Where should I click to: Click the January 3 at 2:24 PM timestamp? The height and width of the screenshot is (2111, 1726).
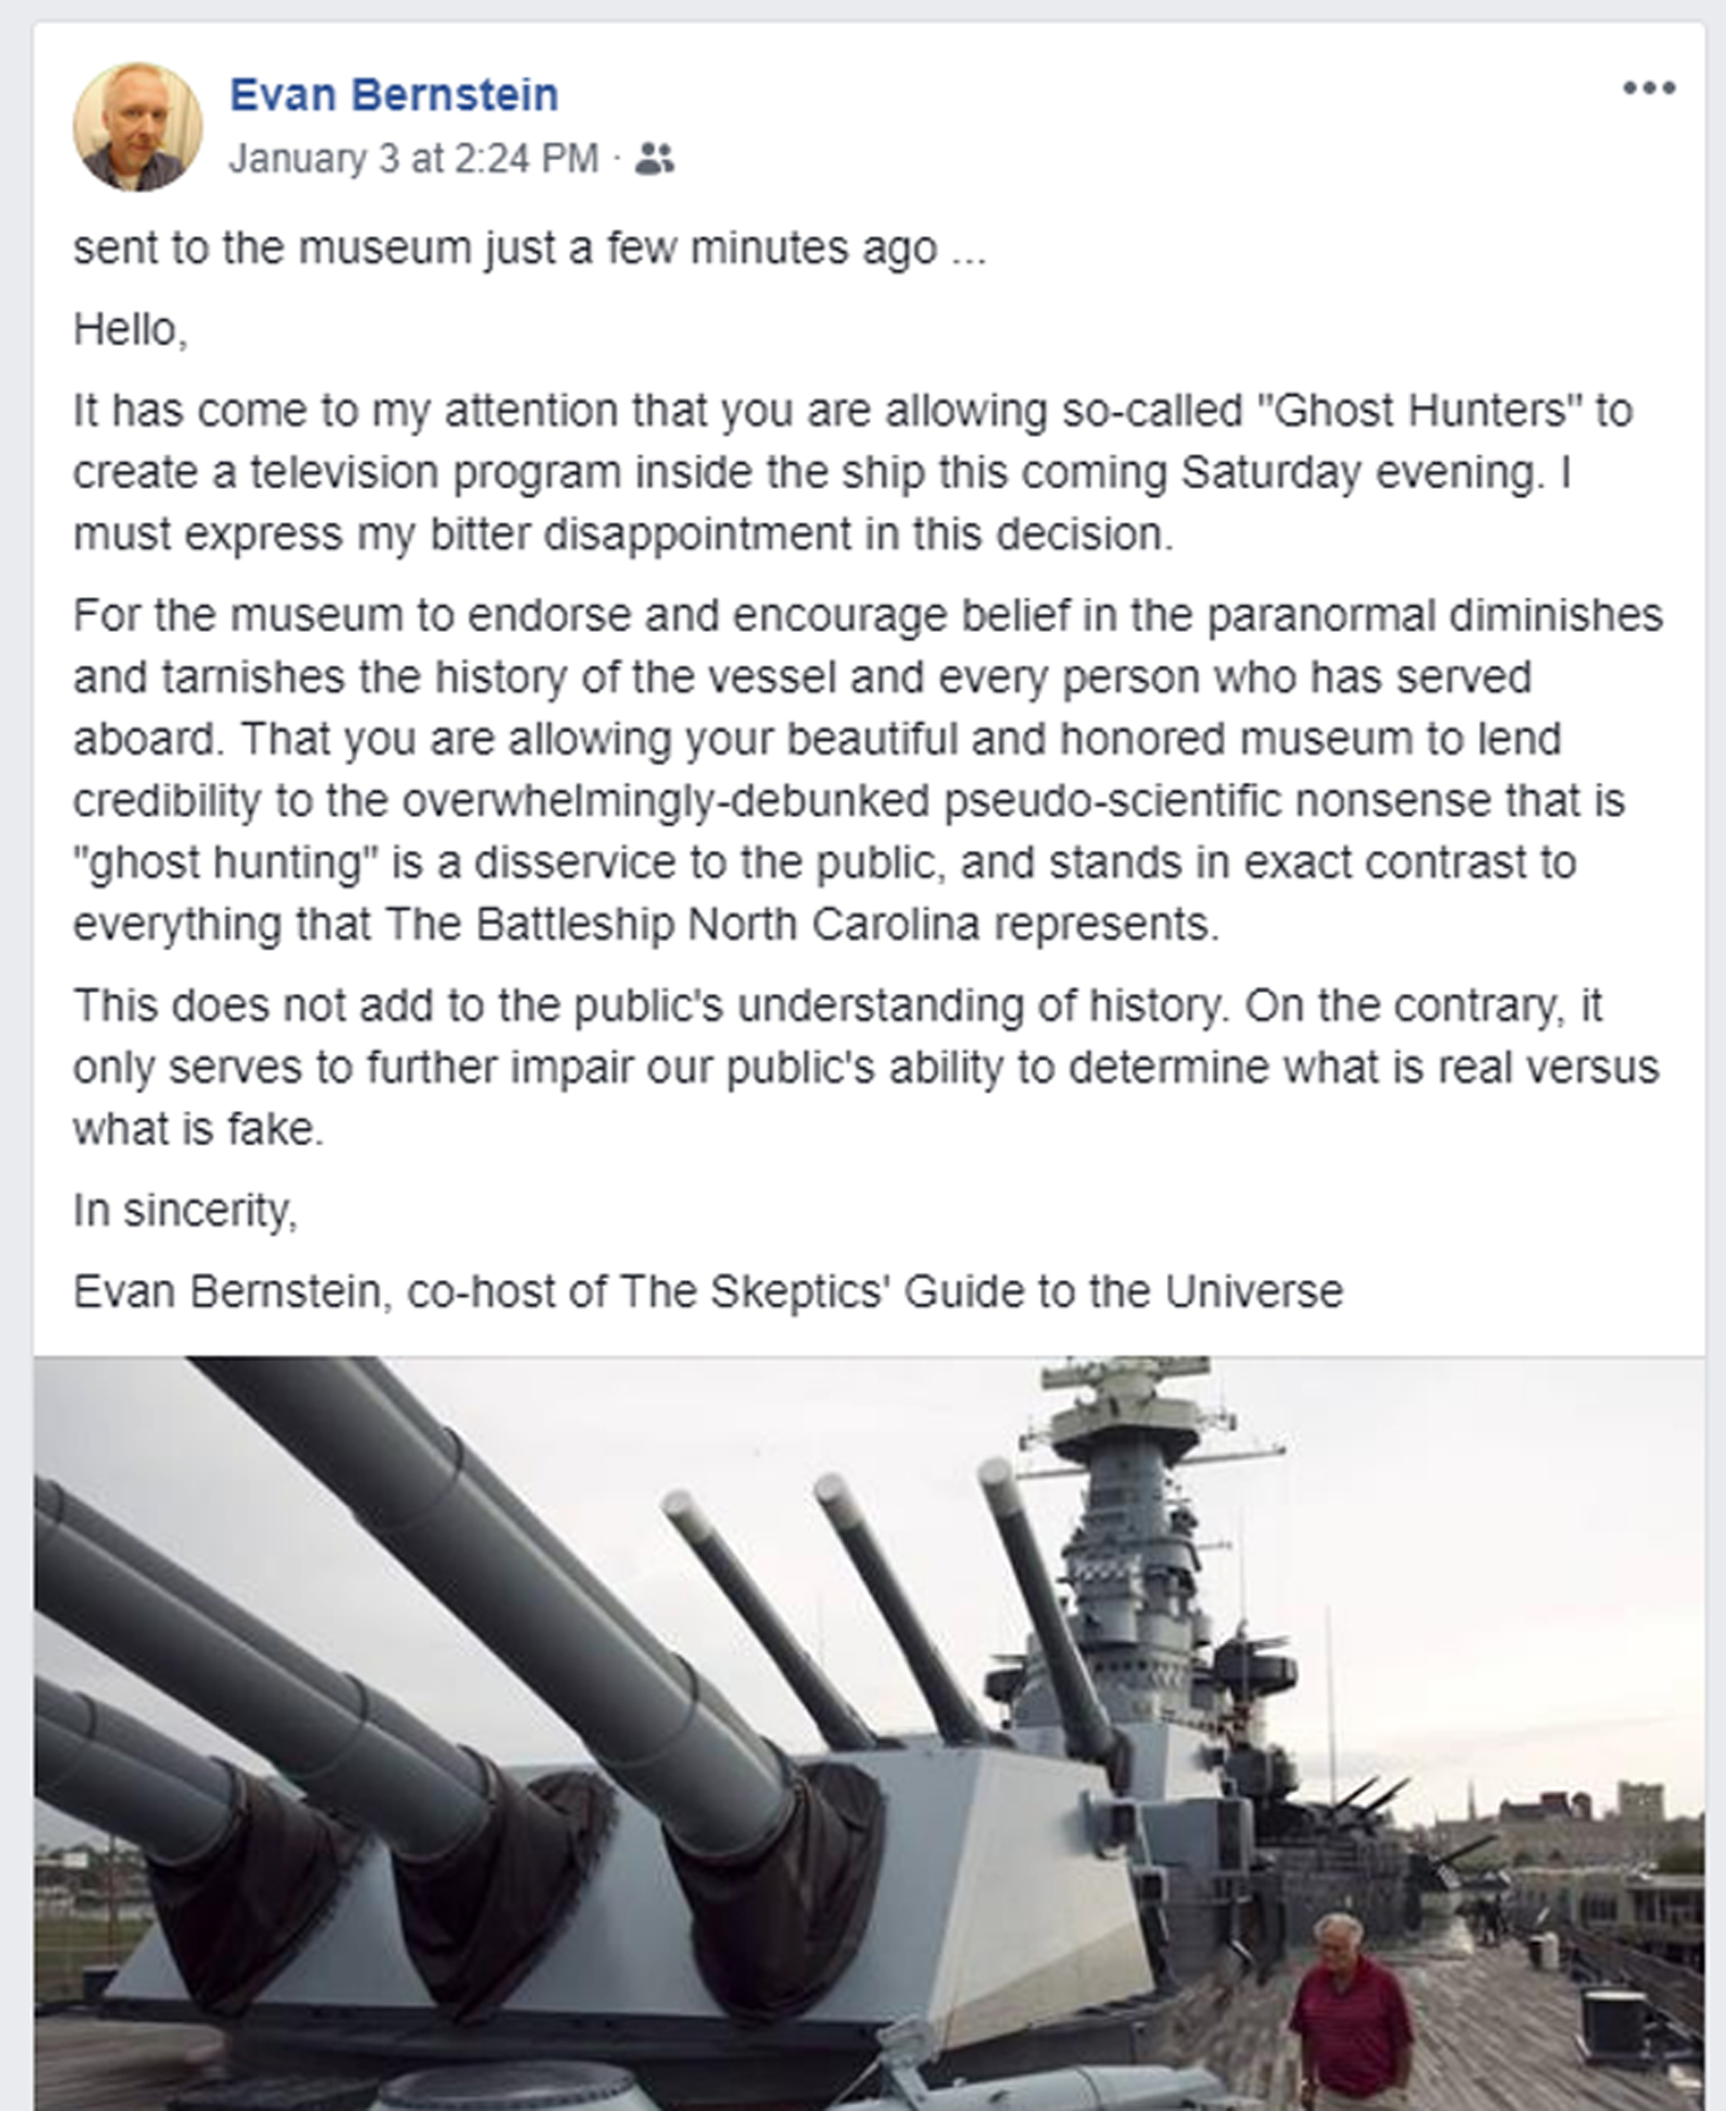414,159
